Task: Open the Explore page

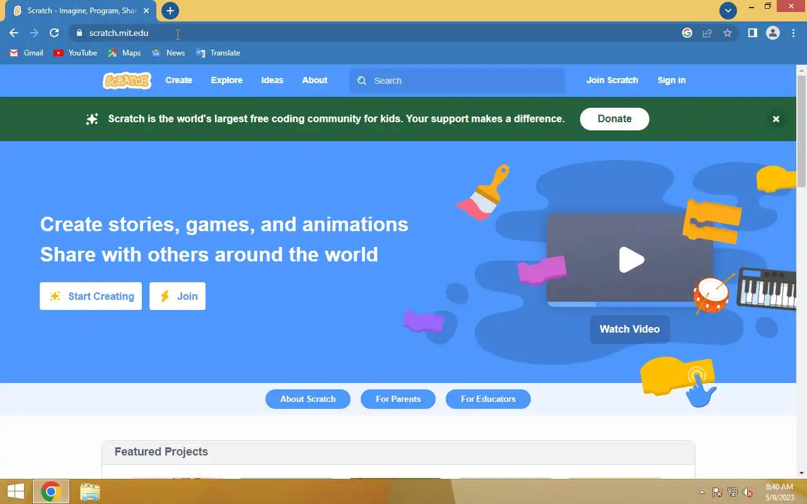Action: pos(227,80)
